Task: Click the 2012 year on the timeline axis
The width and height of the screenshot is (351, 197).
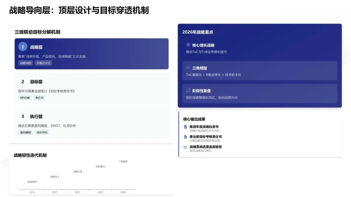Action: [x=32, y=192]
